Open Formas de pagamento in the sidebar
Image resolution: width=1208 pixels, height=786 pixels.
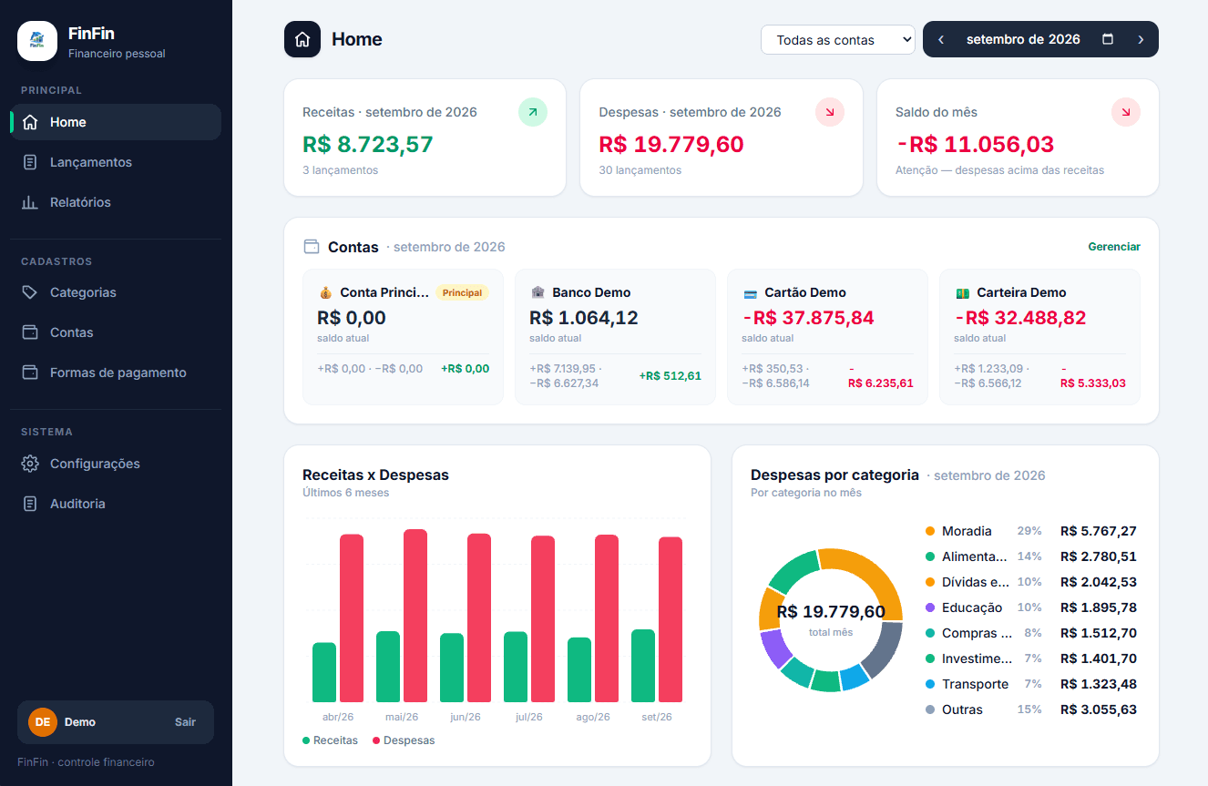pos(116,373)
